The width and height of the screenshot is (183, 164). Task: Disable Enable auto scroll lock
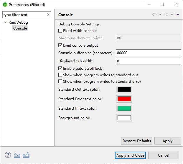[x=60, y=69]
